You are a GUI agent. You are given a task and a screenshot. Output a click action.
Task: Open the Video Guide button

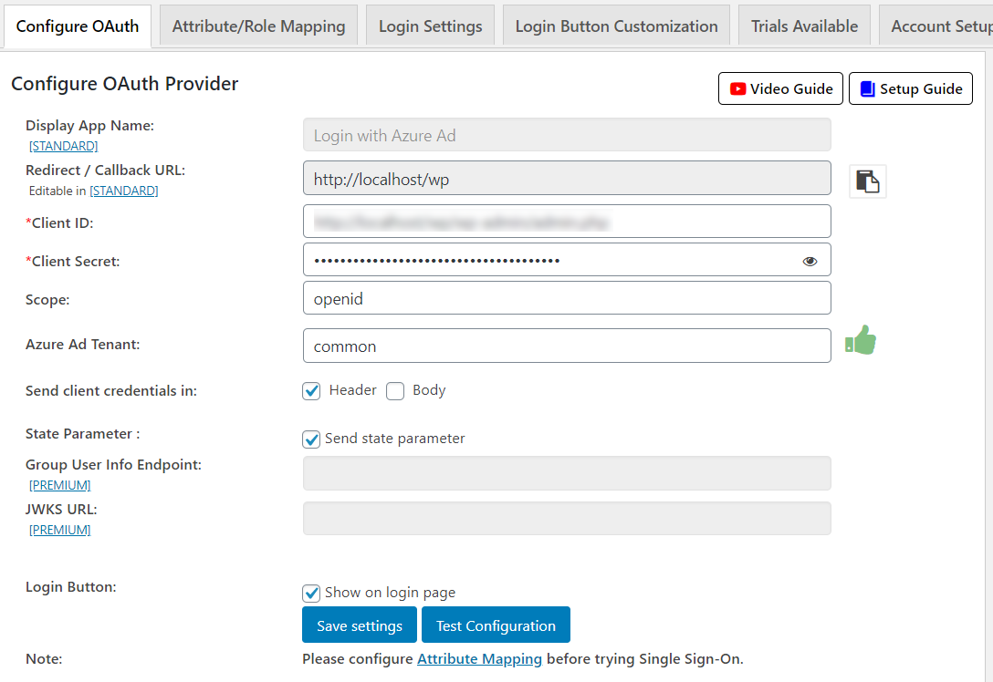point(780,88)
